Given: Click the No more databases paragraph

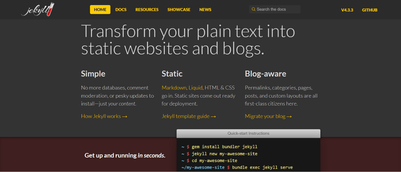Looking at the screenshot, I should tap(118, 96).
